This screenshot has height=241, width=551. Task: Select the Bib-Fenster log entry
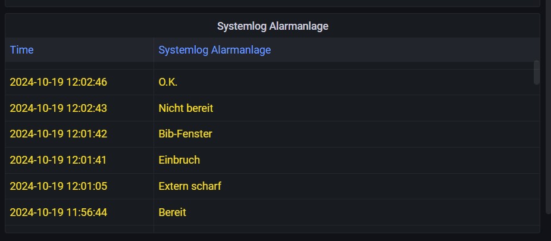pyautogui.click(x=185, y=134)
